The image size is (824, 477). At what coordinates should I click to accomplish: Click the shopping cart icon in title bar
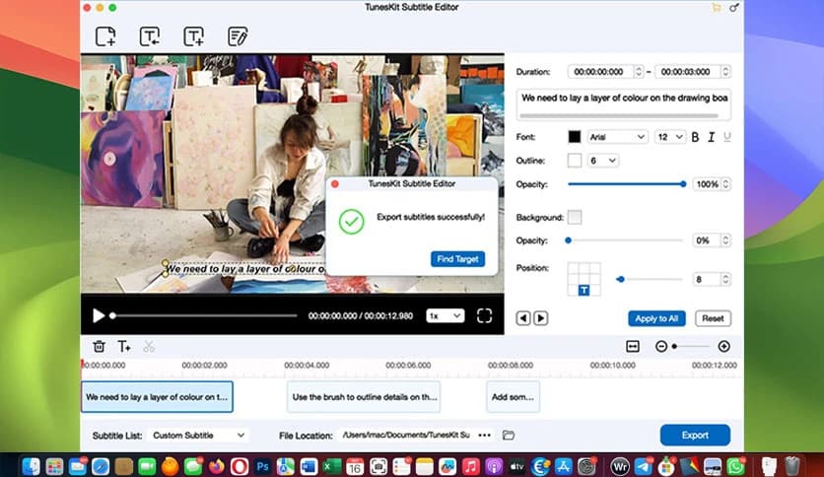pyautogui.click(x=717, y=7)
